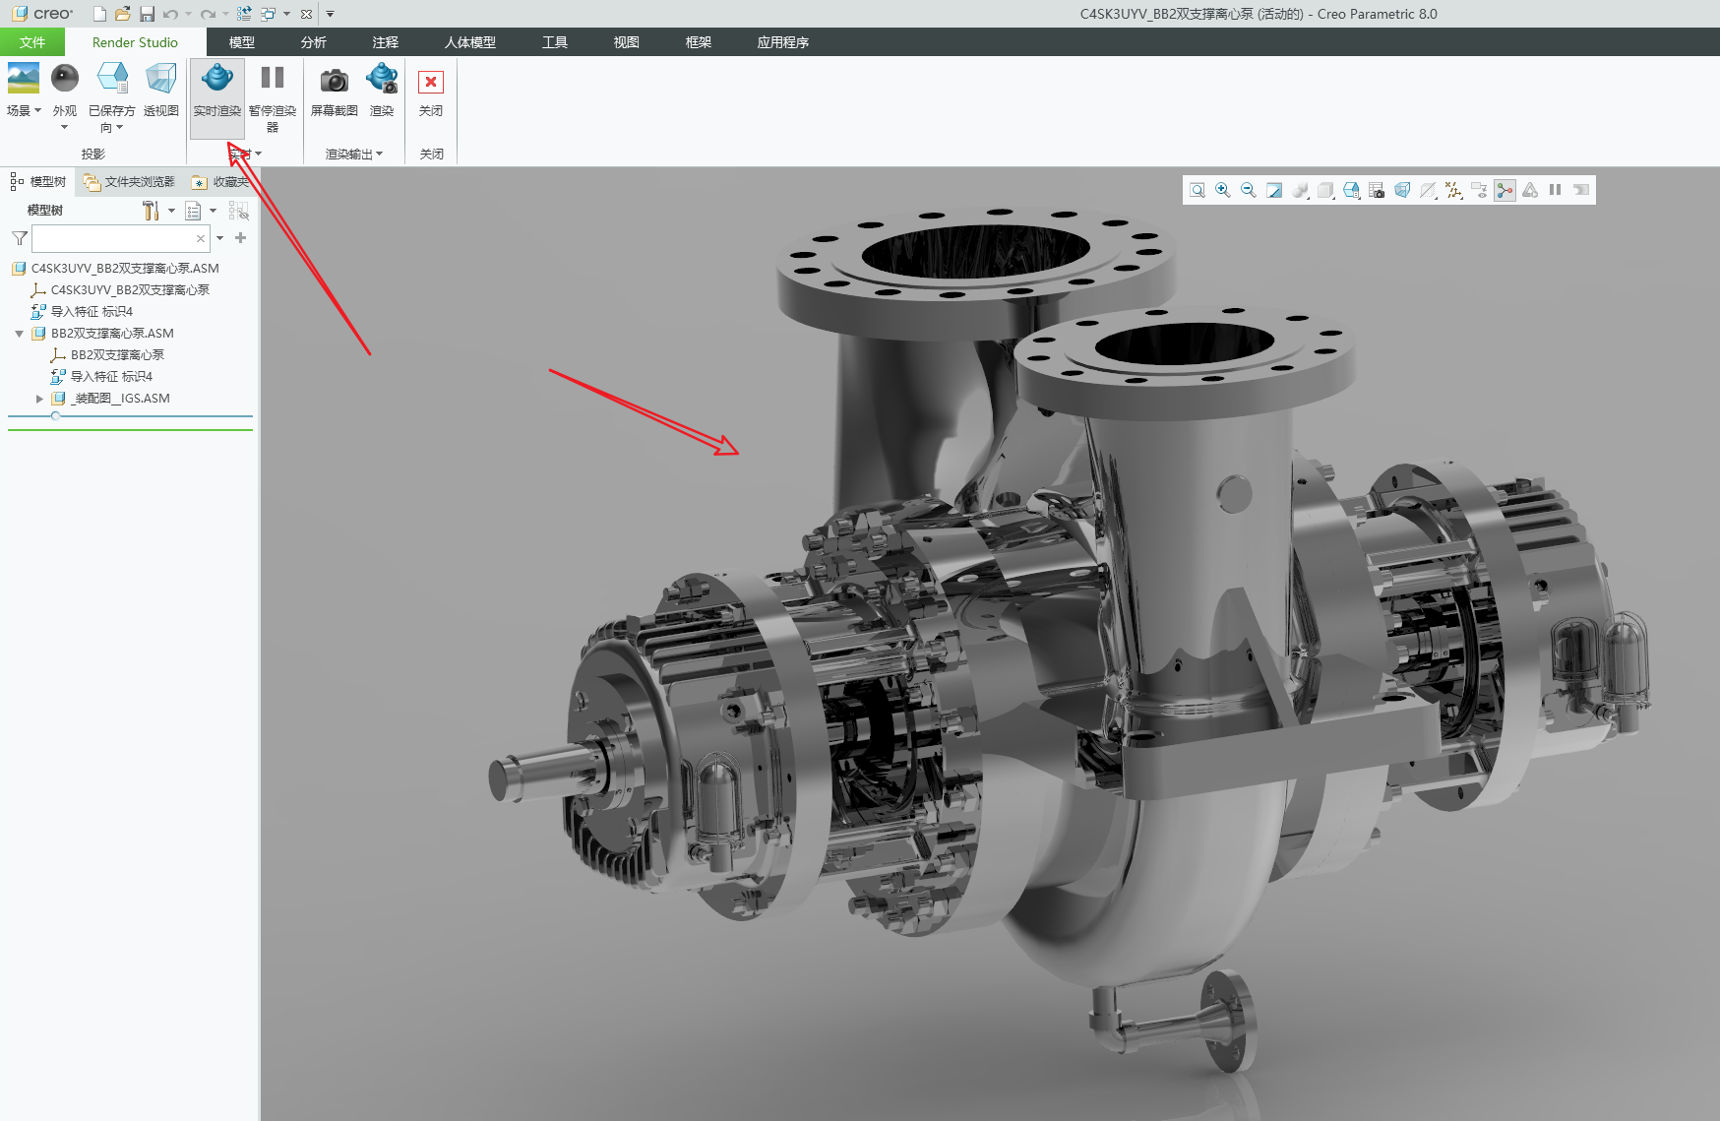Open the 文件夹浏览器 folder browser tab
The width and height of the screenshot is (1720, 1121).
point(129,182)
